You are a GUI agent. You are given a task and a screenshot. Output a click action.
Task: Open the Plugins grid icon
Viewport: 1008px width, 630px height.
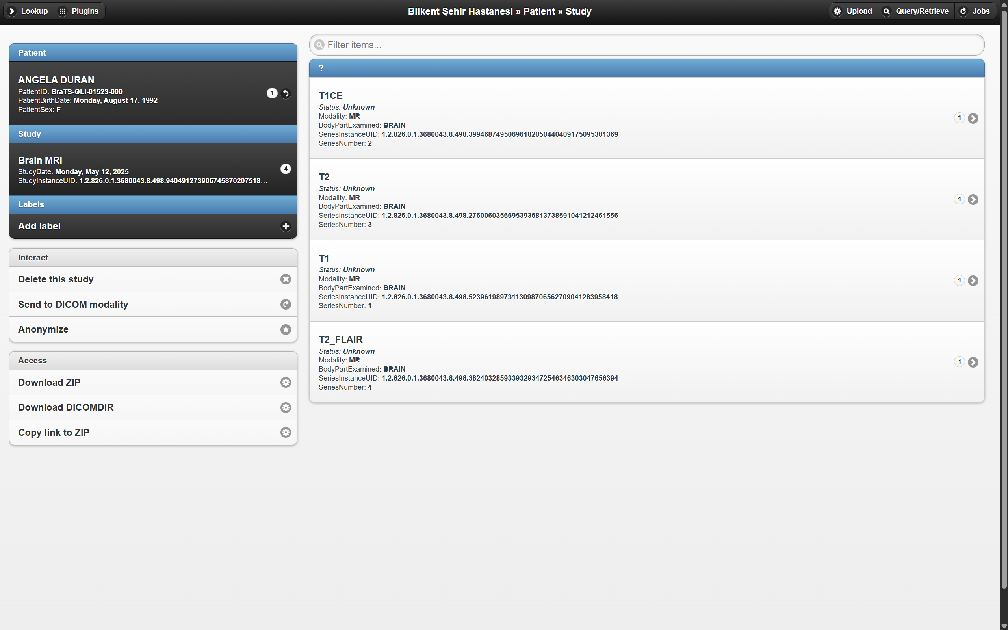63,11
